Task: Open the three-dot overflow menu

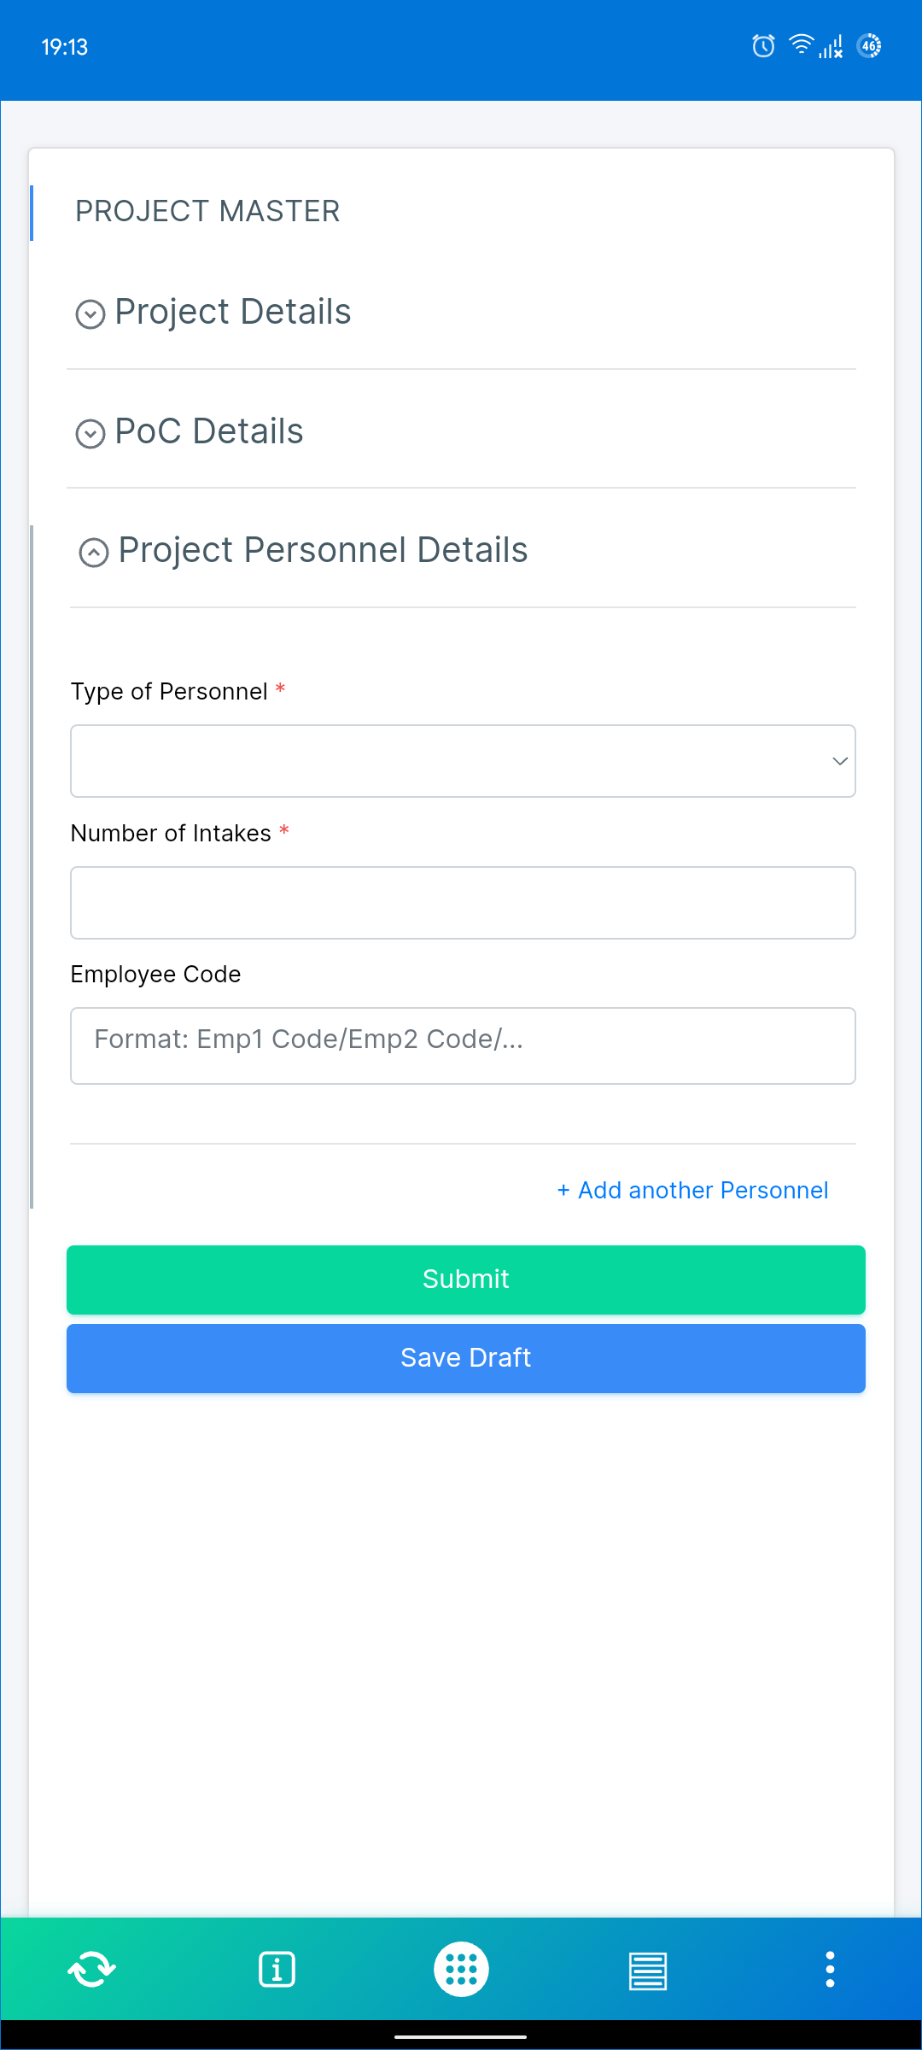Action: pyautogui.click(x=830, y=1969)
